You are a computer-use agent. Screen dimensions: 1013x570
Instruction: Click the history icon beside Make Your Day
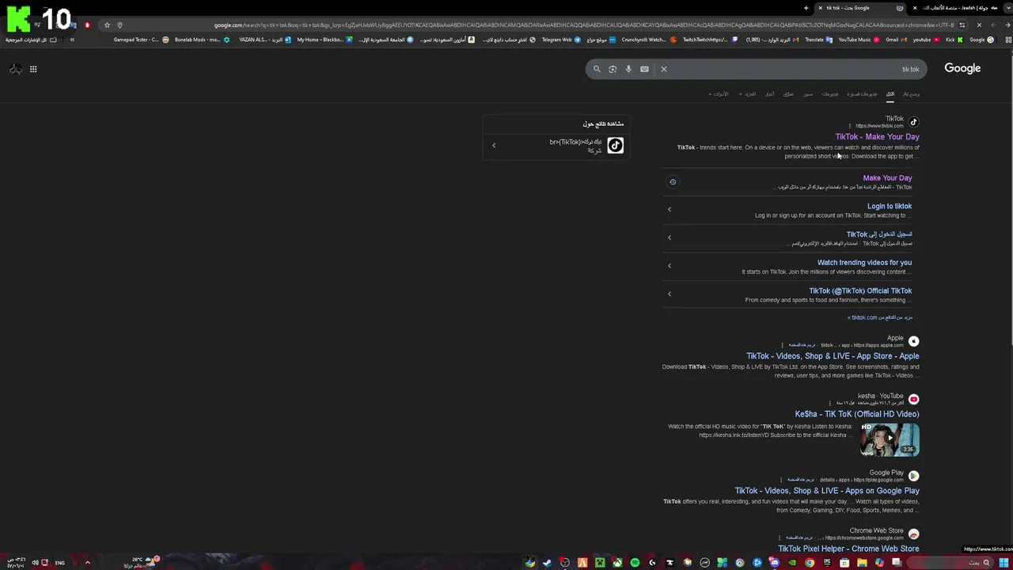click(673, 182)
